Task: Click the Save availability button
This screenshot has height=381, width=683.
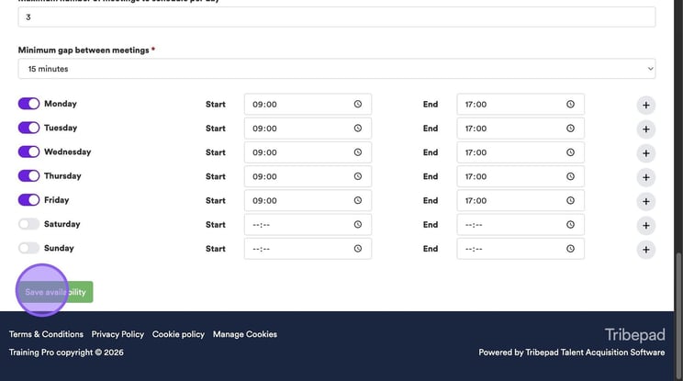Action: (56, 292)
